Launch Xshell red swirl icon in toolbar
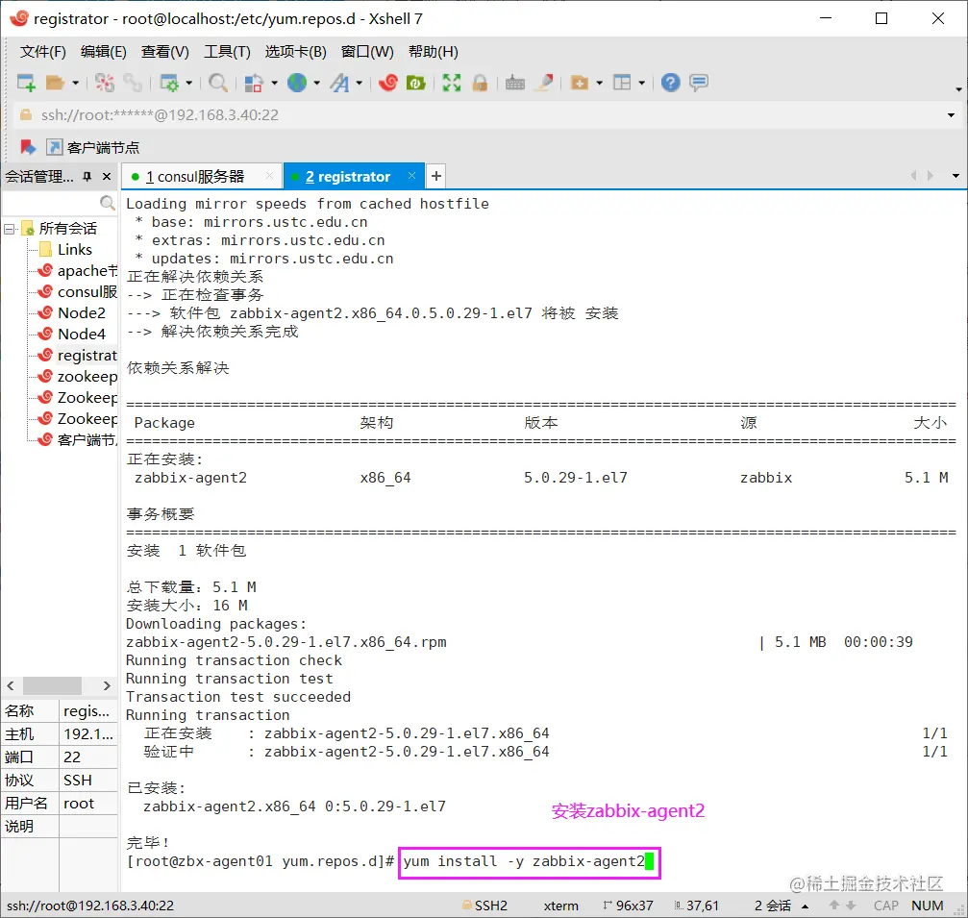The height and width of the screenshot is (918, 968). [x=388, y=83]
